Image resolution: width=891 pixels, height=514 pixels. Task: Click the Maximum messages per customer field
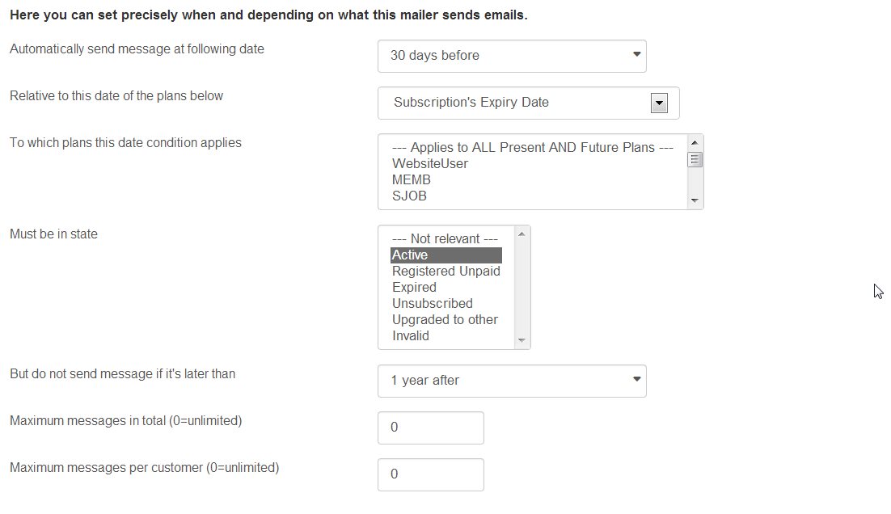pyautogui.click(x=431, y=475)
